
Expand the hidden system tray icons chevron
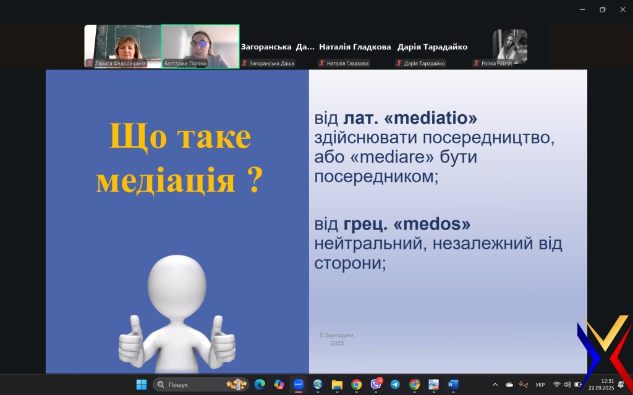(495, 385)
